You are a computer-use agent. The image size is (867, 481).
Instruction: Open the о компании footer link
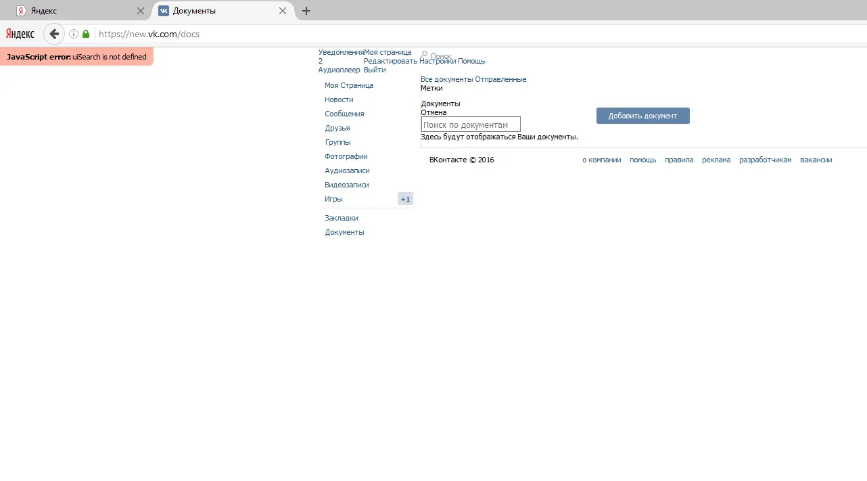602,160
